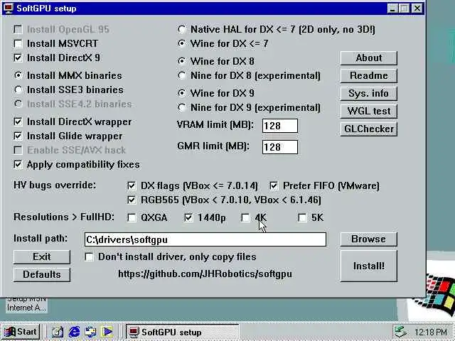This screenshot has width=455, height=341.
Task: Click the github.com/JHRobotics/softgpu link text
Action: point(205,274)
